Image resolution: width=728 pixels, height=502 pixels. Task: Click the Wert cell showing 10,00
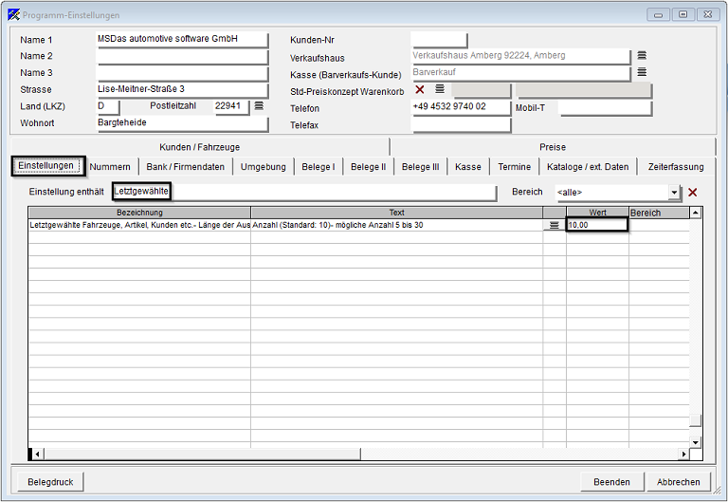click(x=597, y=225)
